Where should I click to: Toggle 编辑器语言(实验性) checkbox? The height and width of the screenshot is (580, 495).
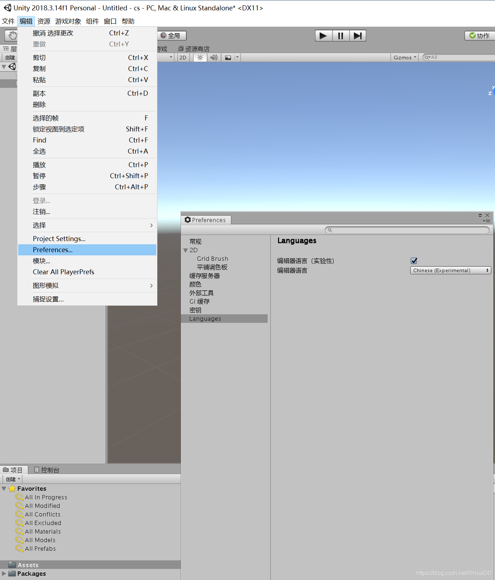[x=414, y=261]
